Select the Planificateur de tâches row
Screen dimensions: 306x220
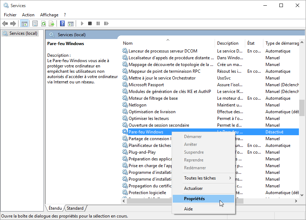(210, 145)
